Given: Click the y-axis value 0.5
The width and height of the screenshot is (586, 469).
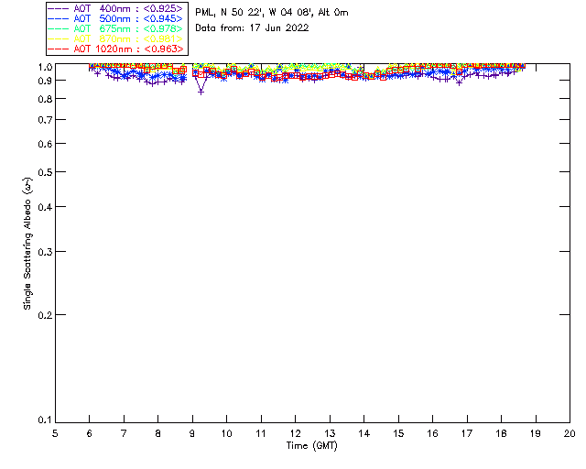Looking at the screenshot, I should (x=45, y=172).
